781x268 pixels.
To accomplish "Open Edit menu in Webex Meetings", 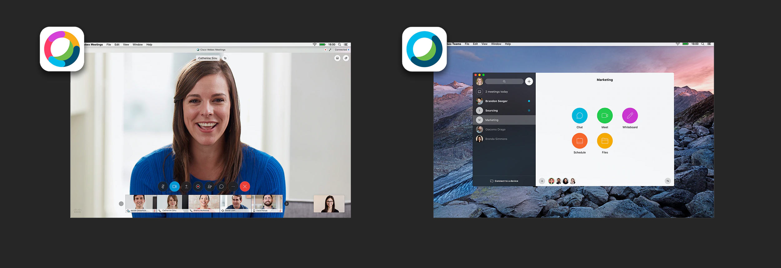I will 117,45.
